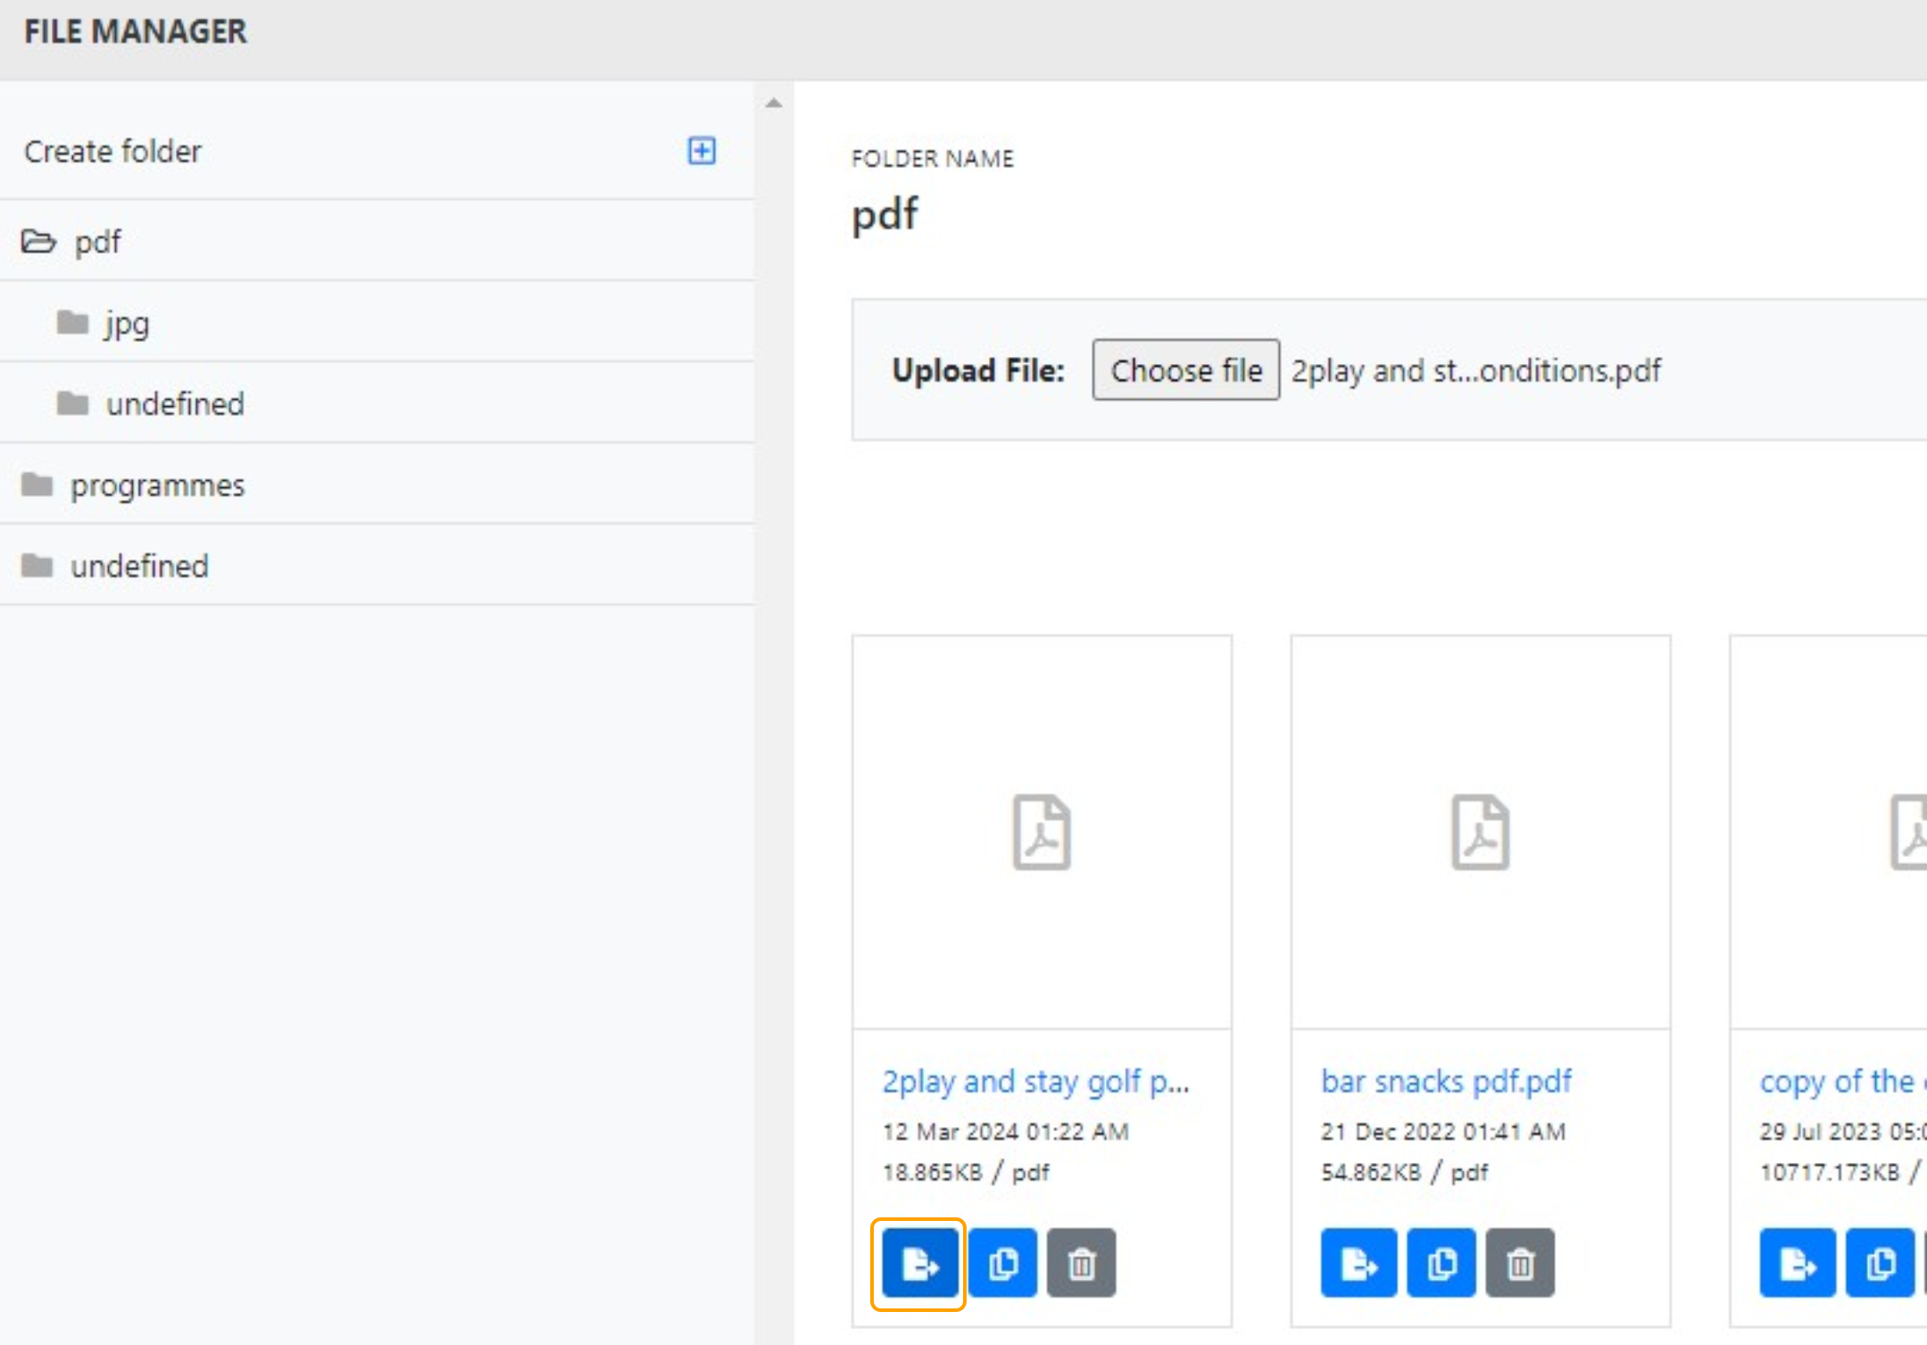This screenshot has width=1927, height=1345.
Task: Move the third 'copy of the' file
Action: pos(1797,1264)
